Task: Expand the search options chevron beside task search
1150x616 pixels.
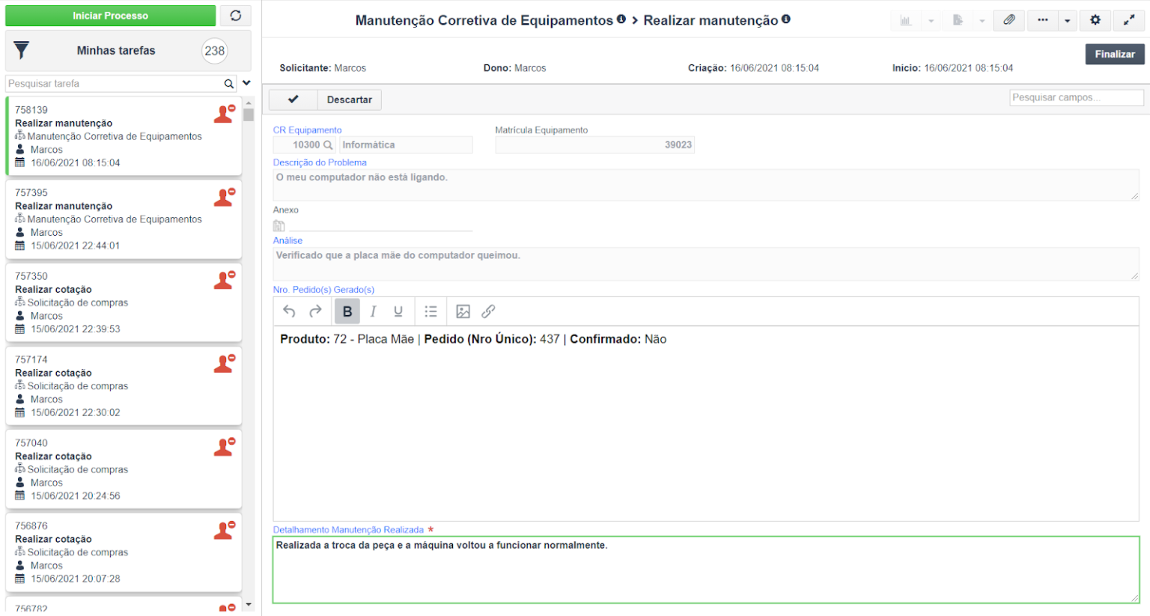Action: 246,83
